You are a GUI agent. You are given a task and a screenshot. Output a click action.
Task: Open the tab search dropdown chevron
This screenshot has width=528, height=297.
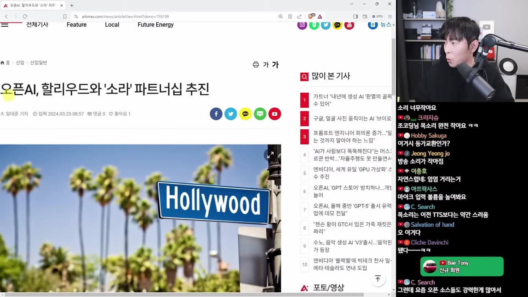(352, 4)
